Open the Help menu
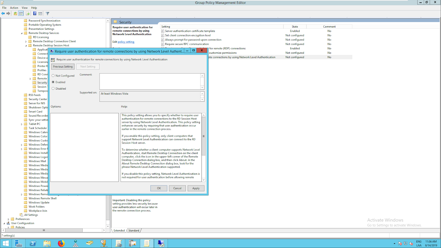This screenshot has width=441, height=248. pyautogui.click(x=34, y=8)
